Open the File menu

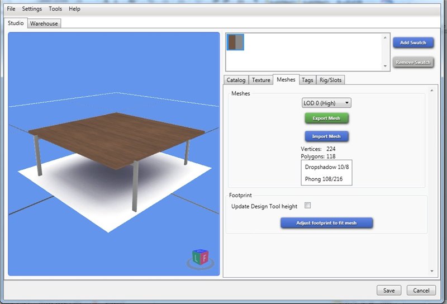click(x=11, y=9)
